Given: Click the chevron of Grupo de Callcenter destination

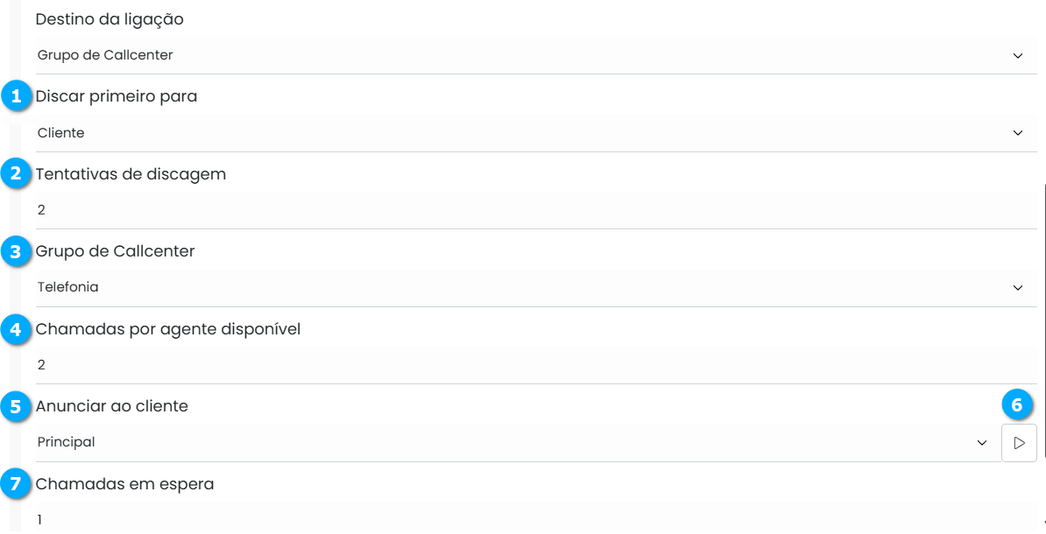Looking at the screenshot, I should pos(1018,55).
